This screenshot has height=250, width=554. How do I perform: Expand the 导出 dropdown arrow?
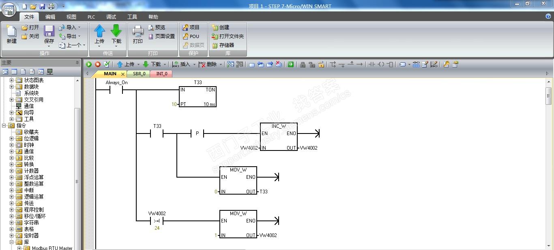click(79, 36)
